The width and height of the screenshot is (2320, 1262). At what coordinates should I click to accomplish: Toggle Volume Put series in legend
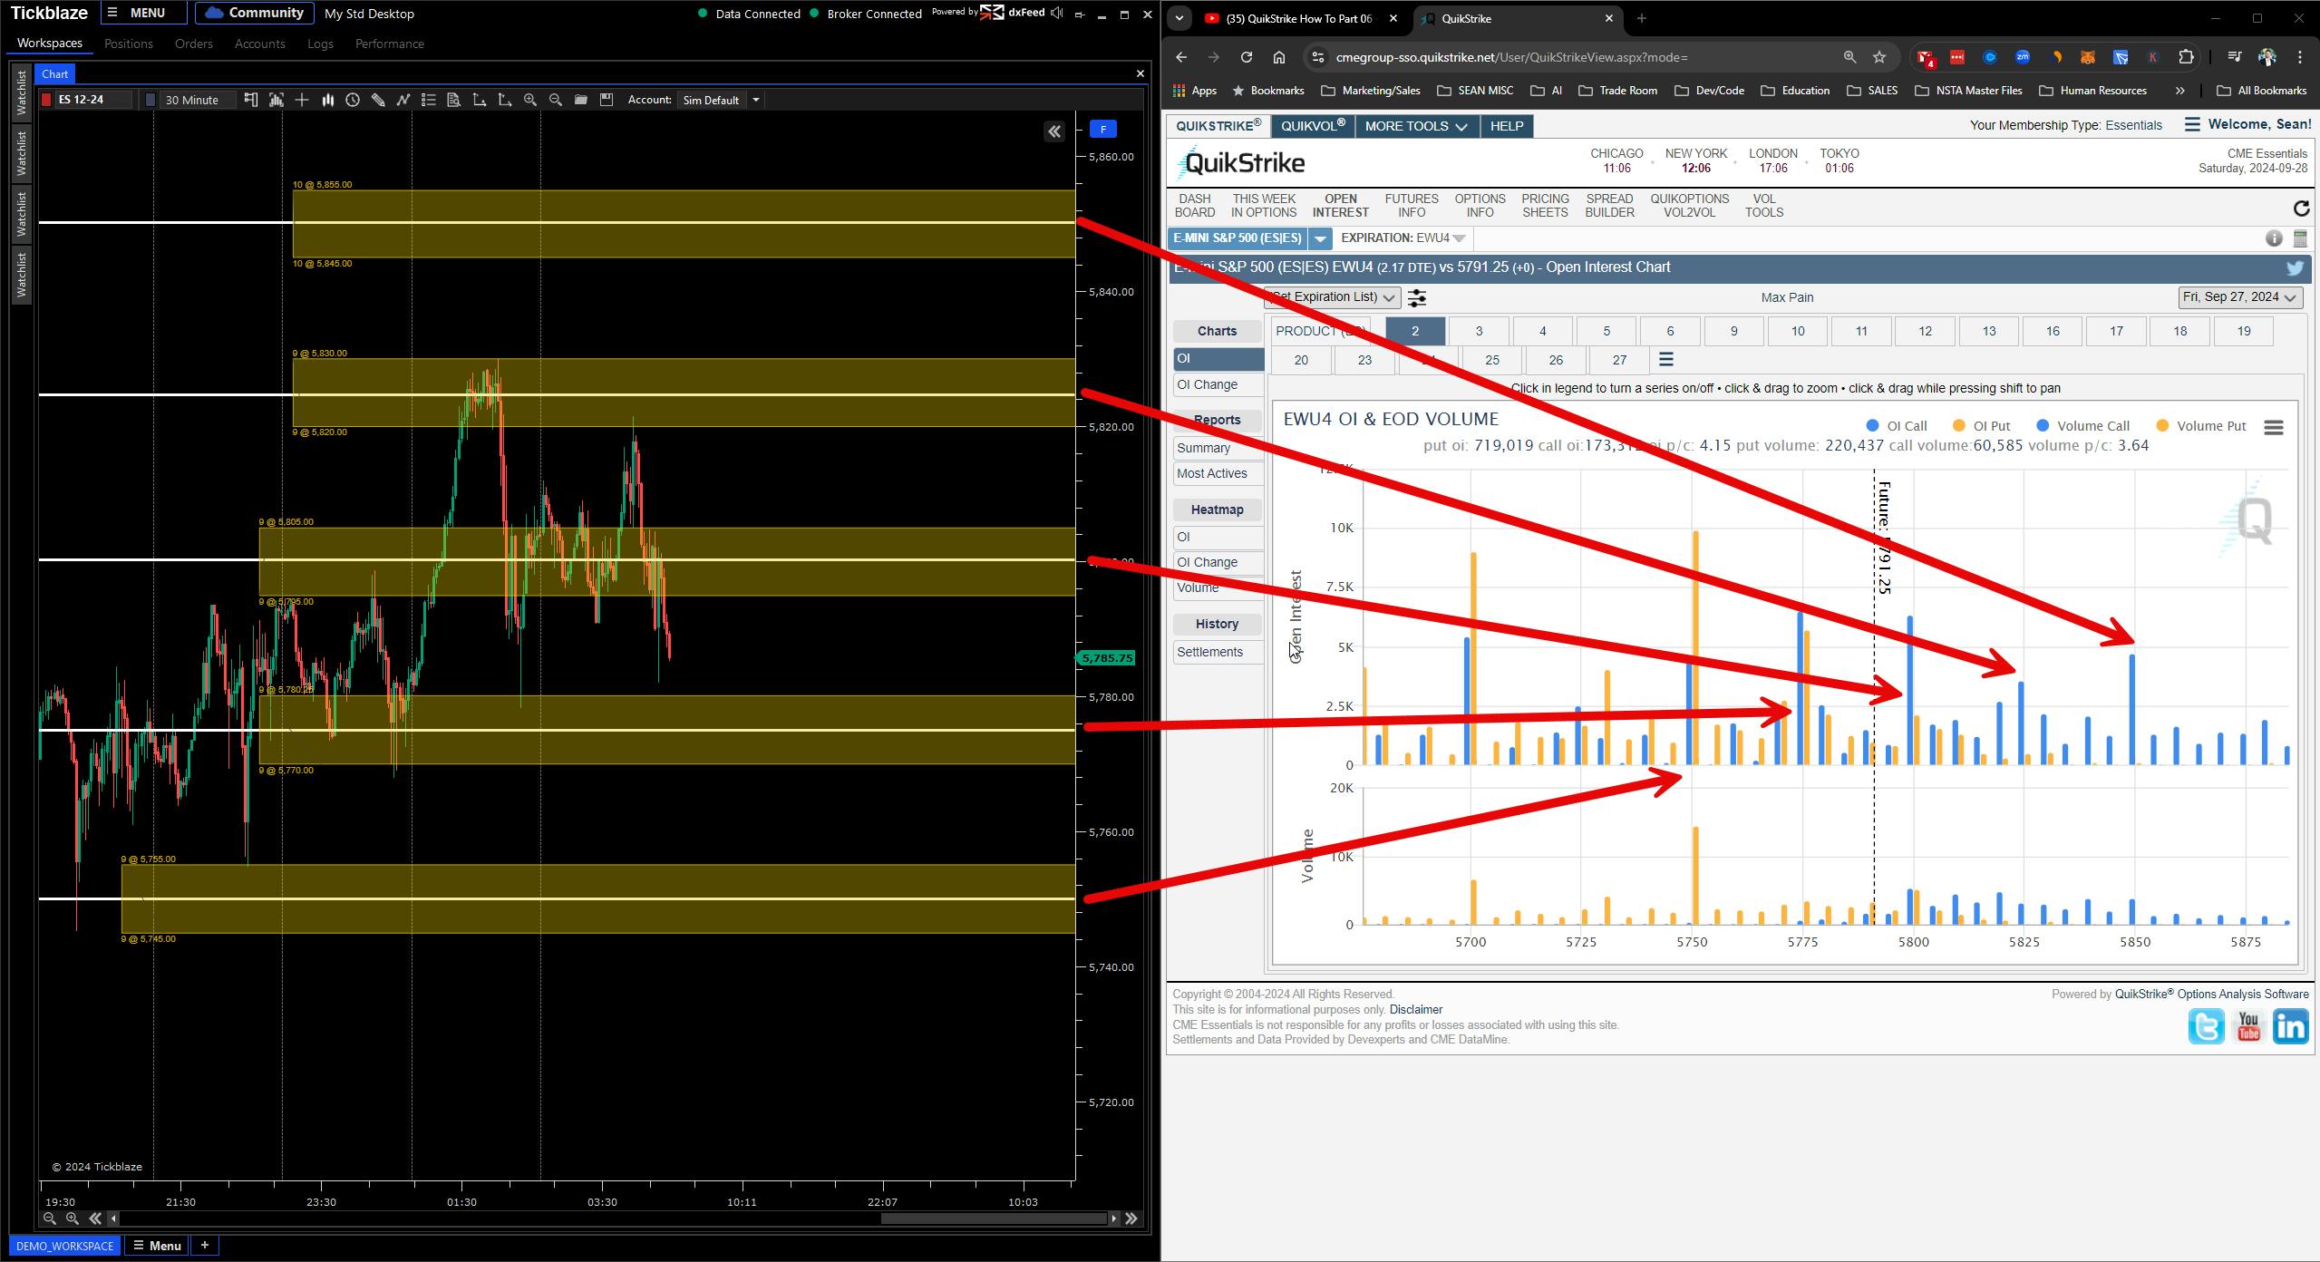click(2200, 426)
